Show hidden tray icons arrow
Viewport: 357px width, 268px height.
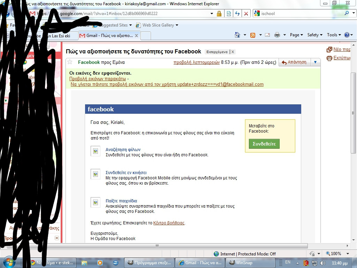[298, 263]
